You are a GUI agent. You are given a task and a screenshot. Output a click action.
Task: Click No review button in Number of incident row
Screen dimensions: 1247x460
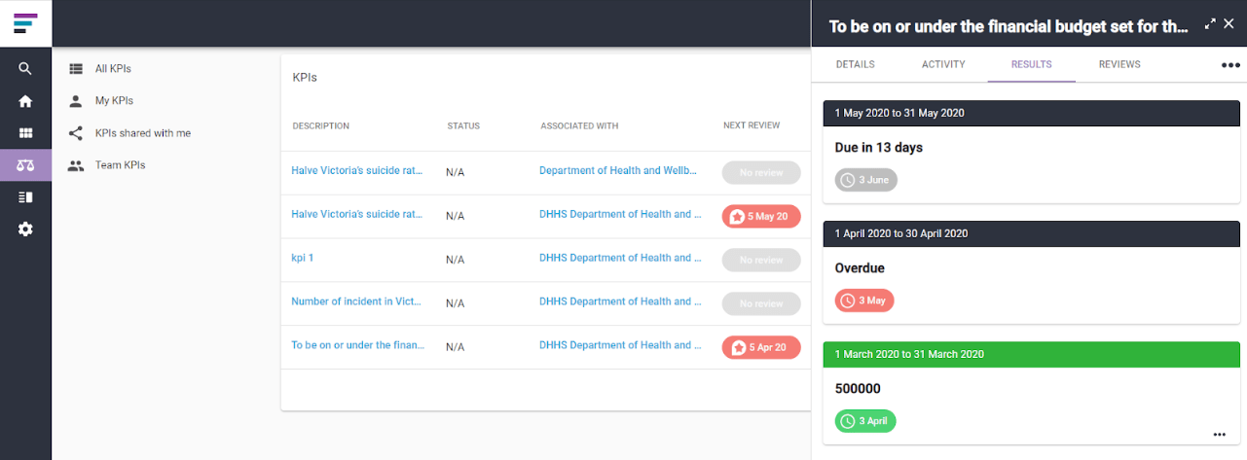[761, 304]
